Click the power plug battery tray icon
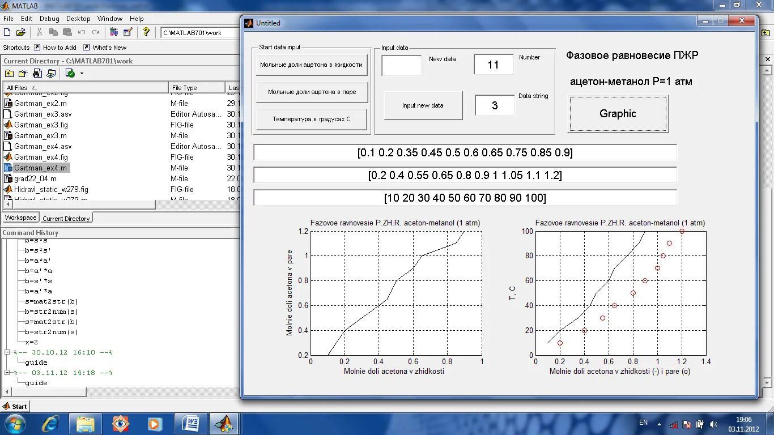 (700, 424)
